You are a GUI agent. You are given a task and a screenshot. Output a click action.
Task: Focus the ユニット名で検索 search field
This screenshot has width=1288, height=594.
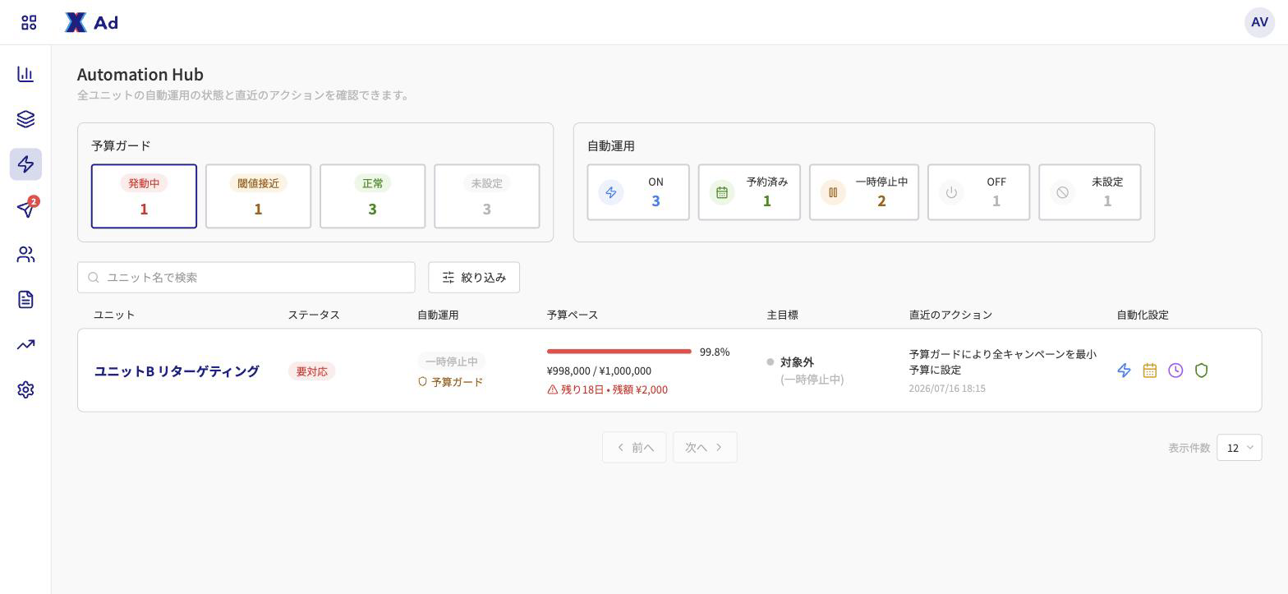tap(246, 278)
